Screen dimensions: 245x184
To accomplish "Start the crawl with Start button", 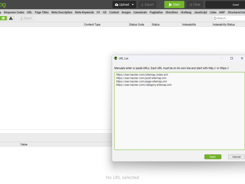I will 174,4.
